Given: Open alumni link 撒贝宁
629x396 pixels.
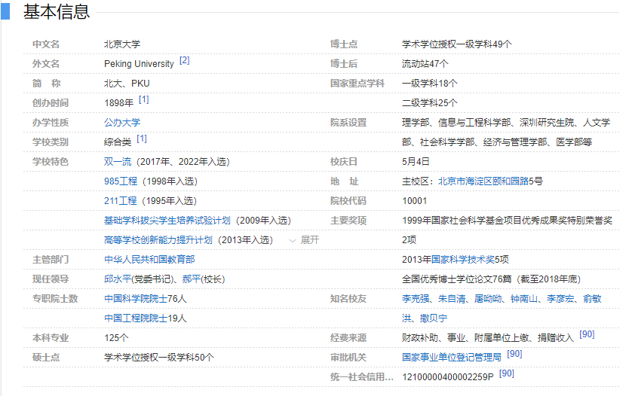Looking at the screenshot, I should [x=433, y=318].
